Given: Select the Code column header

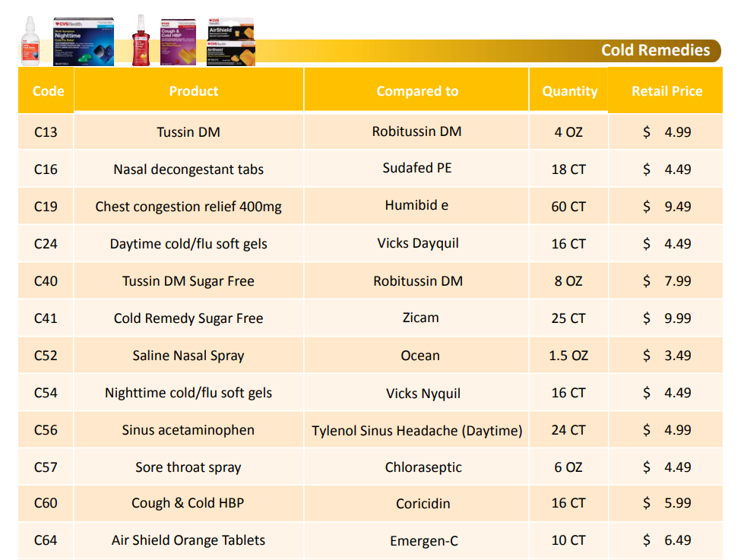Looking at the screenshot, I should pos(46,90).
